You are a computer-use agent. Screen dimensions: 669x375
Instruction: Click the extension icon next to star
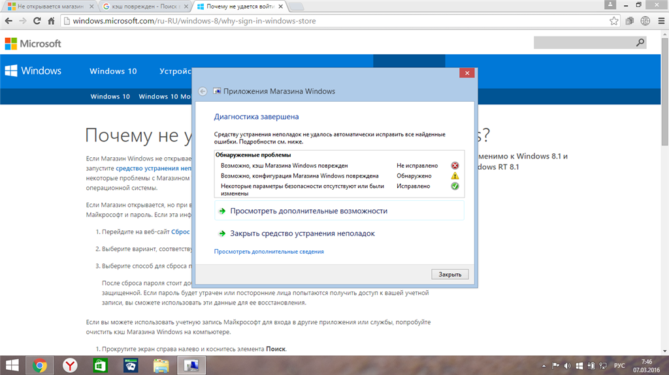pos(629,21)
